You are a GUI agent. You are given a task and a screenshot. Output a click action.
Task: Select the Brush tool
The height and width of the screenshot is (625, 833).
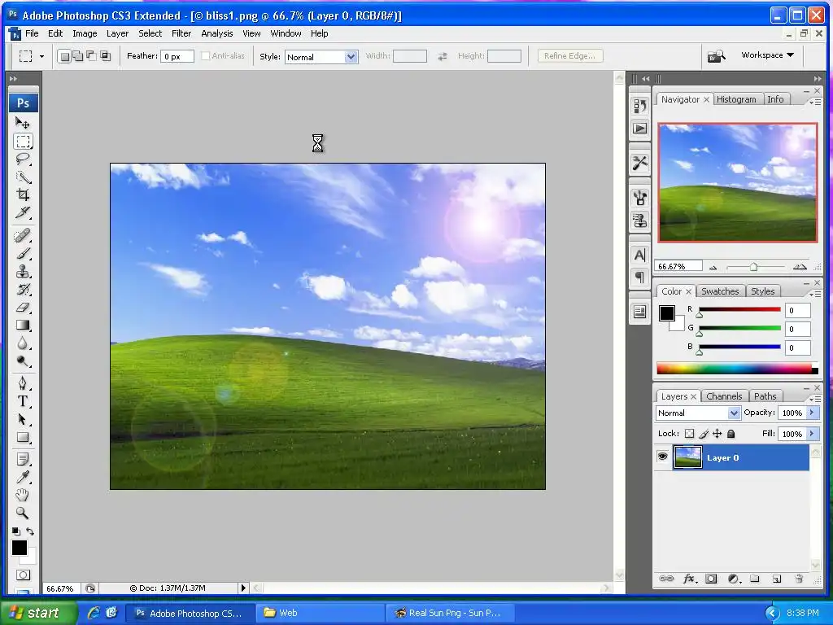click(22, 254)
